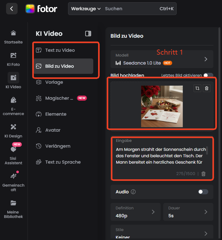
Task: Click the back arrow button
Action: (x=11, y=9)
